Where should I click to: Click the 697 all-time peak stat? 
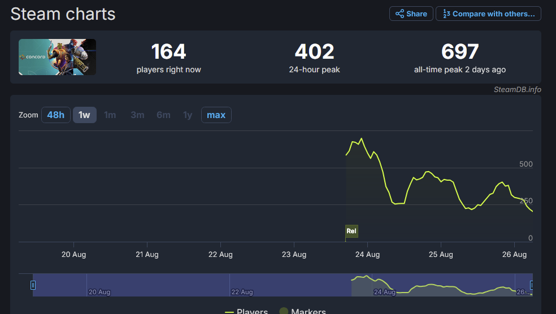pyautogui.click(x=460, y=53)
